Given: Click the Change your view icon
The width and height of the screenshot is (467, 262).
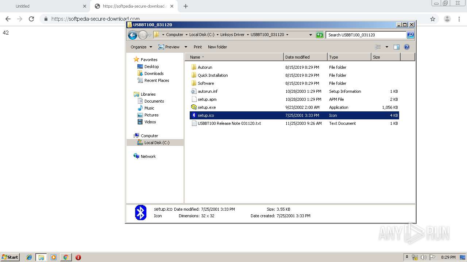Looking at the screenshot, I should click(x=378, y=47).
